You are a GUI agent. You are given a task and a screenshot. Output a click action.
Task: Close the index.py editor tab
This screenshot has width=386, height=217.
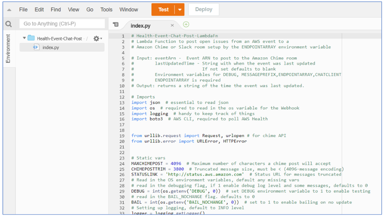pos(172,26)
